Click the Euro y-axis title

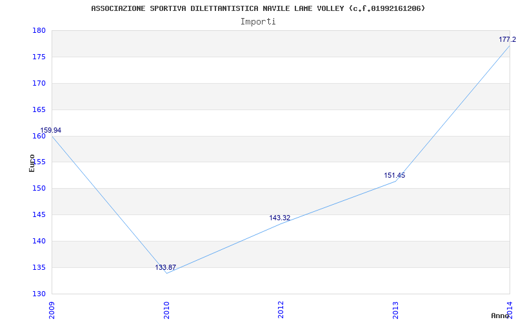(32, 163)
